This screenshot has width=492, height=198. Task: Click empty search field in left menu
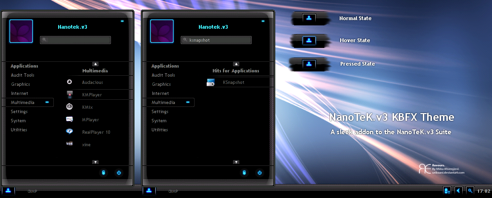click(75, 40)
